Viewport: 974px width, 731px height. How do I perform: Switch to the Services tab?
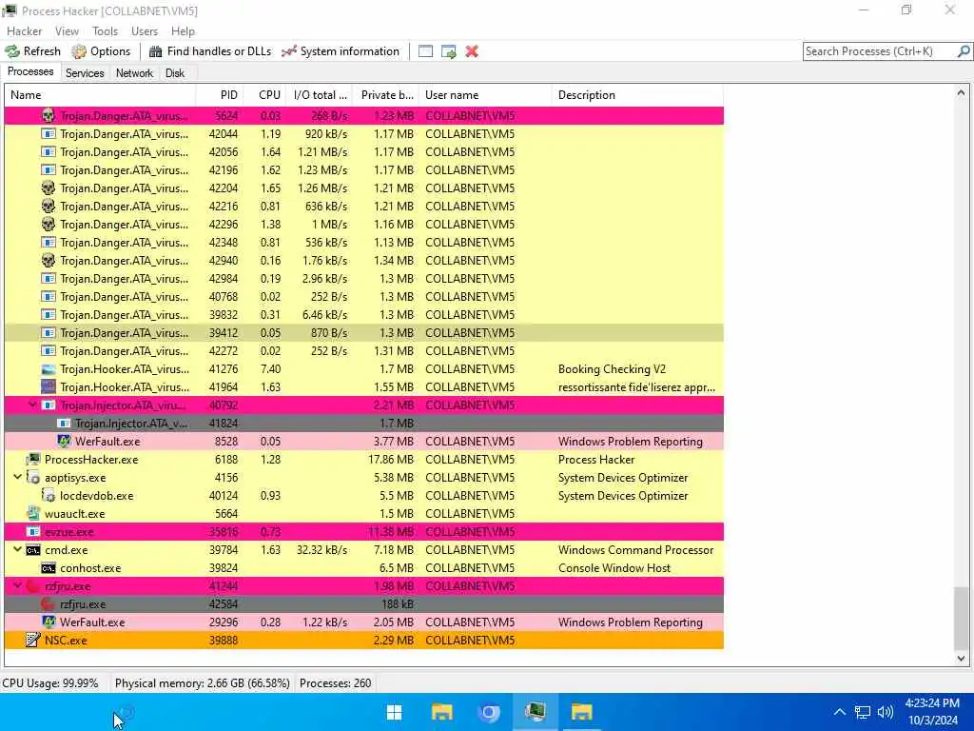pos(85,72)
